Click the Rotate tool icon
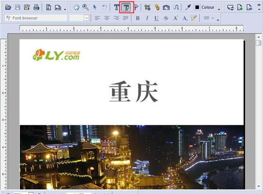This screenshot has width=263, height=194. click(x=104, y=7)
